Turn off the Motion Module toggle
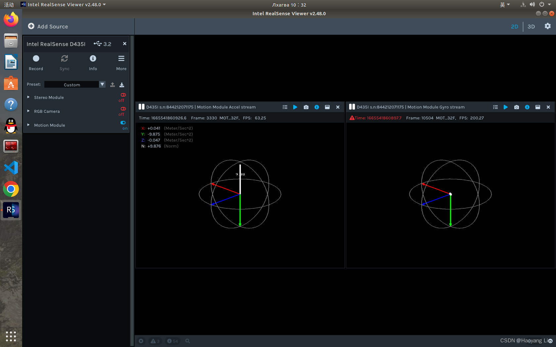This screenshot has height=347, width=556. (x=123, y=123)
